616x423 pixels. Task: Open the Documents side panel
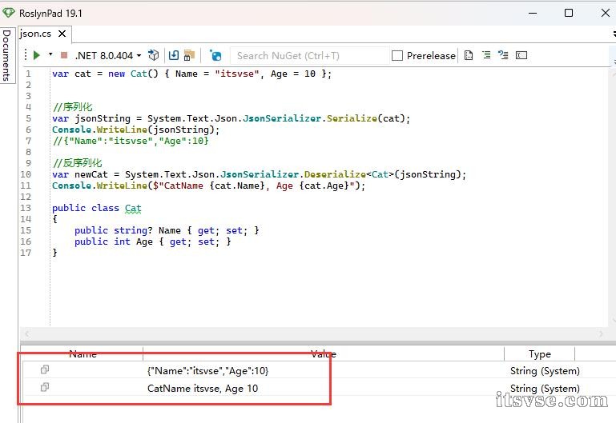coord(6,55)
